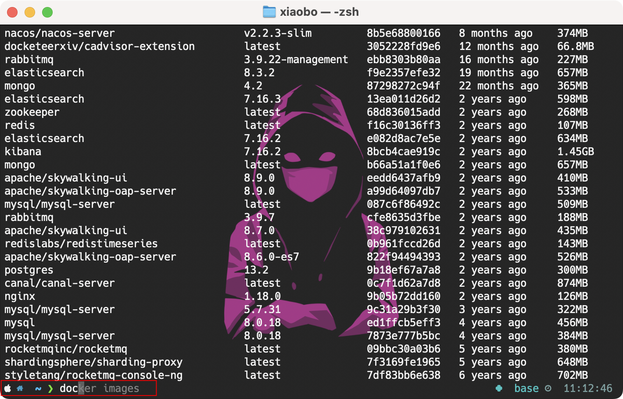Click the clock icon beside the time
Image resolution: width=623 pixels, height=399 pixels.
tap(548, 388)
